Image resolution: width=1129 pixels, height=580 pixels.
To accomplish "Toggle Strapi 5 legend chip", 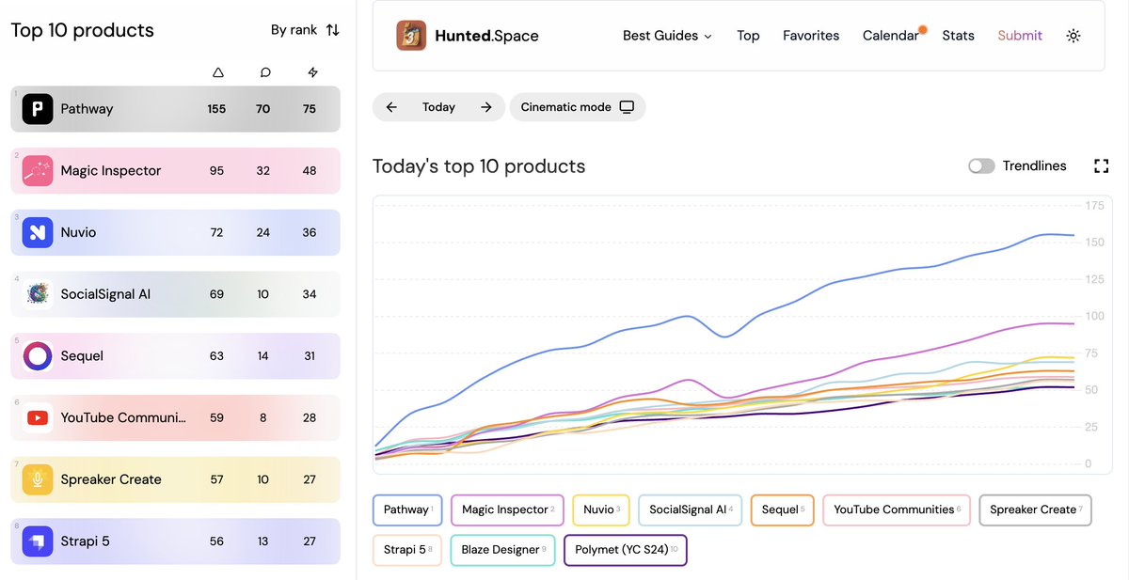I will (x=407, y=550).
